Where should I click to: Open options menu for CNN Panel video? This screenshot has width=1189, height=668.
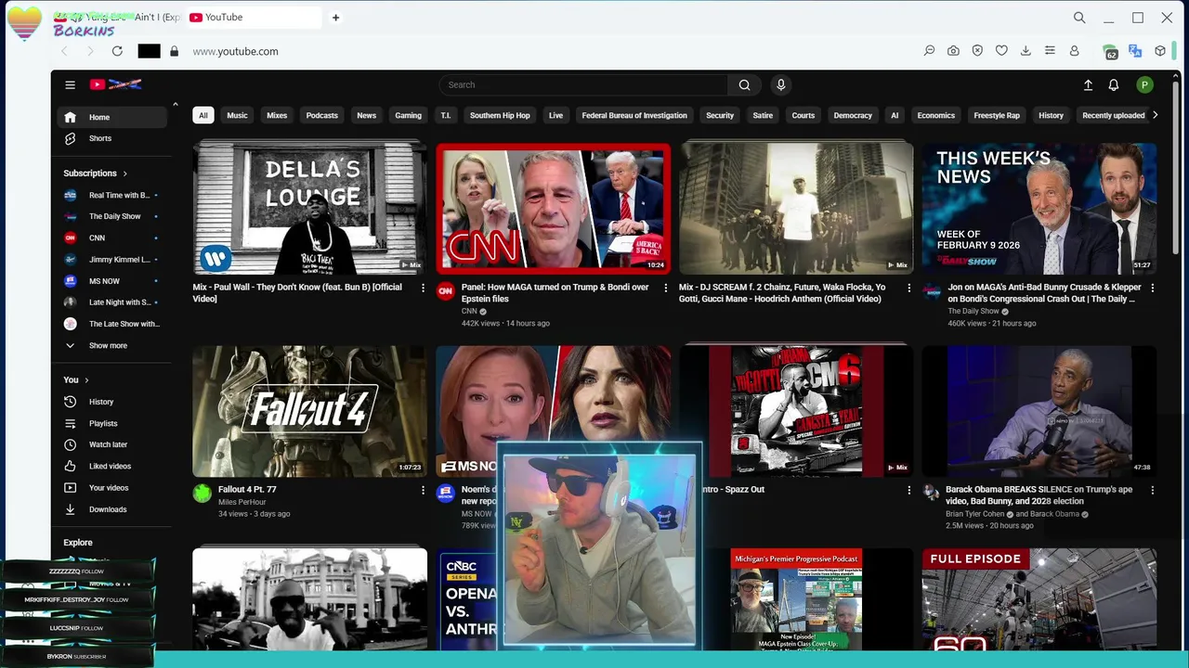point(665,289)
